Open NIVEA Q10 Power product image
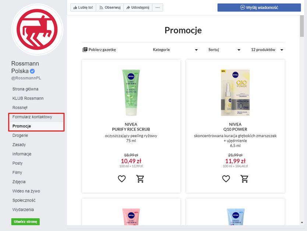This screenshot has height=231, width=307. 235,92
